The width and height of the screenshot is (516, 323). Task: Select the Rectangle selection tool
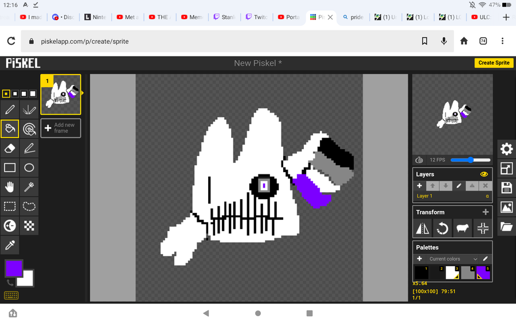point(10,207)
